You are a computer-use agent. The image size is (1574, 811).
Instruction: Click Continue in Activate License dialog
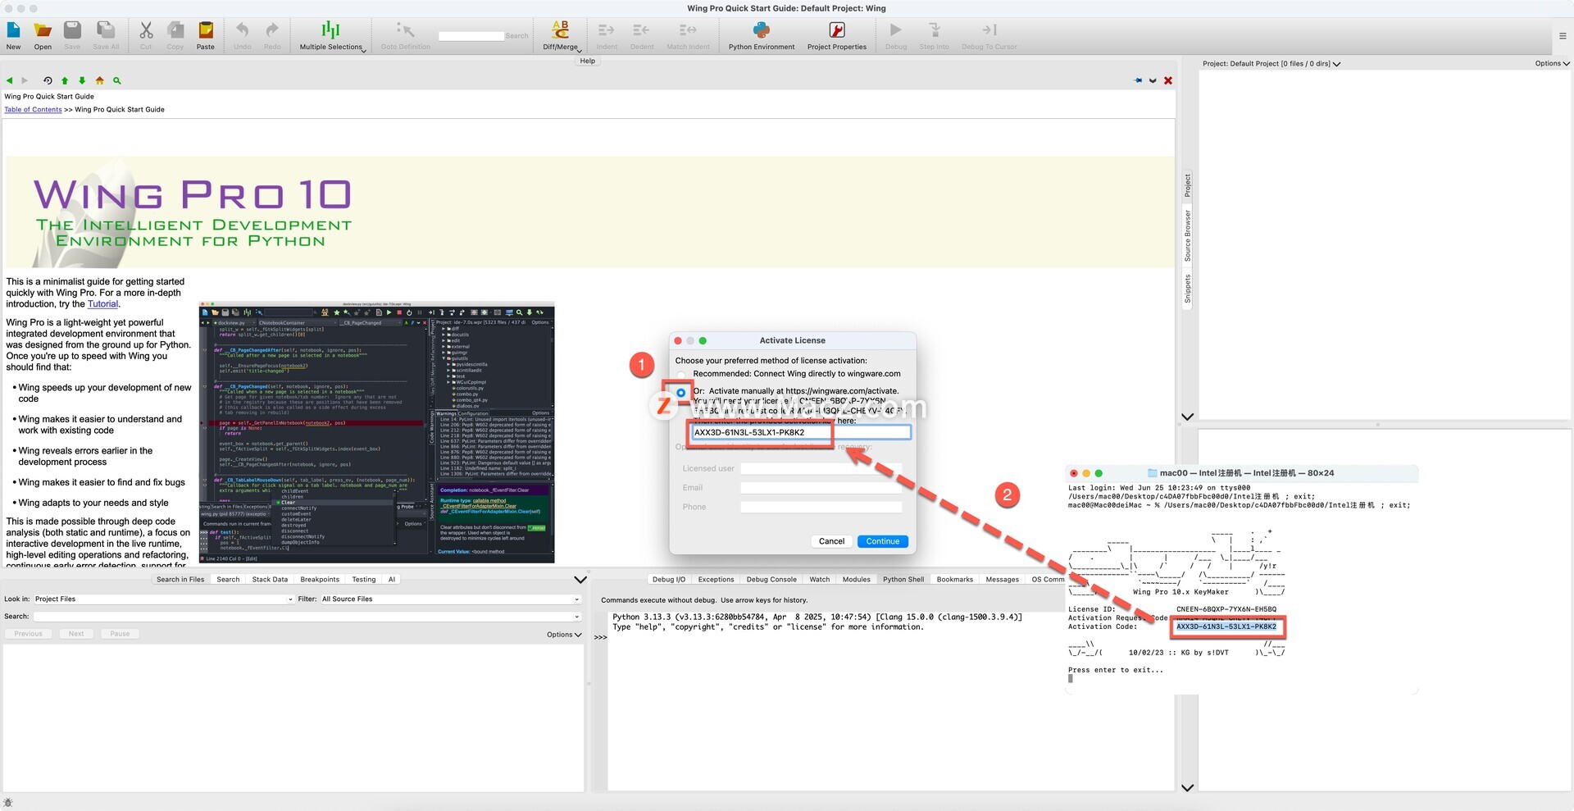882,541
